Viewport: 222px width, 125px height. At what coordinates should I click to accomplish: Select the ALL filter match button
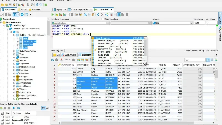pos(48,108)
